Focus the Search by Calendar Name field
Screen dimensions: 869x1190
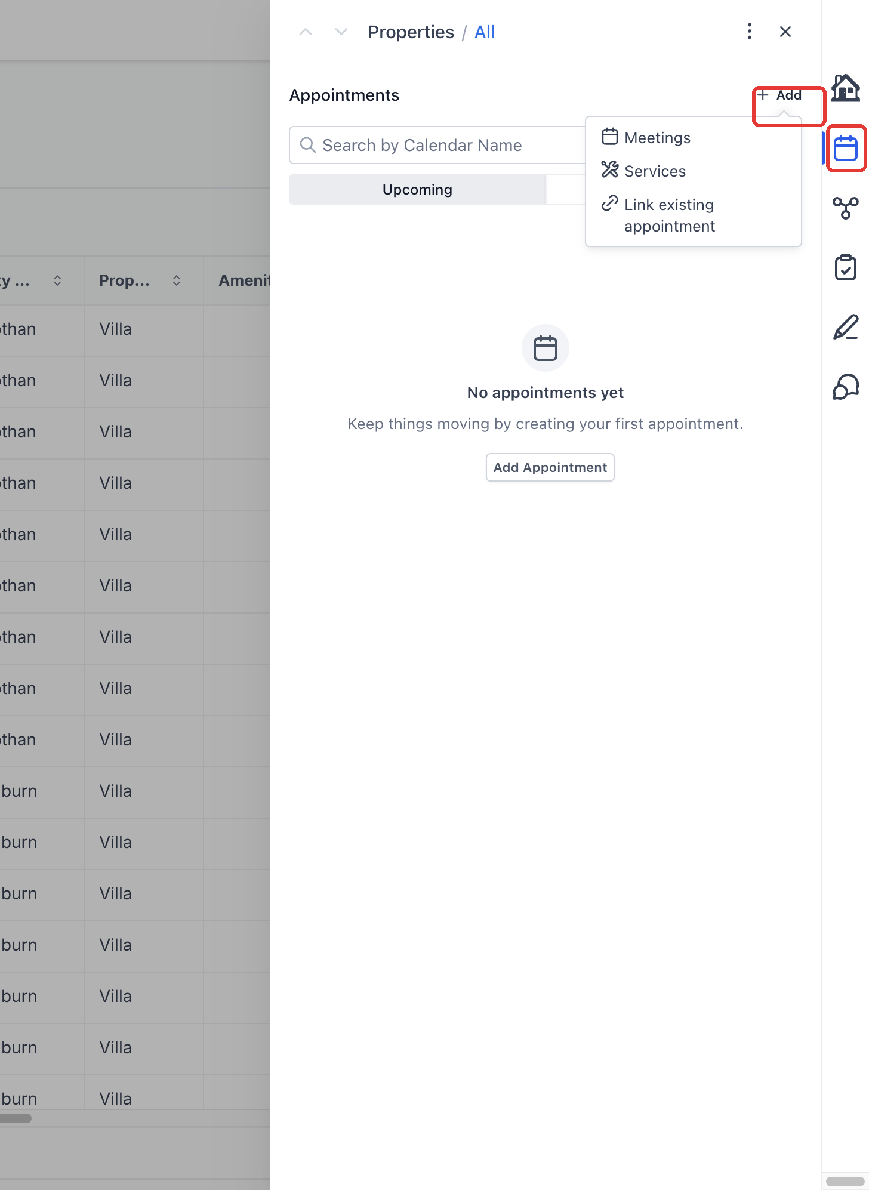[x=437, y=145]
